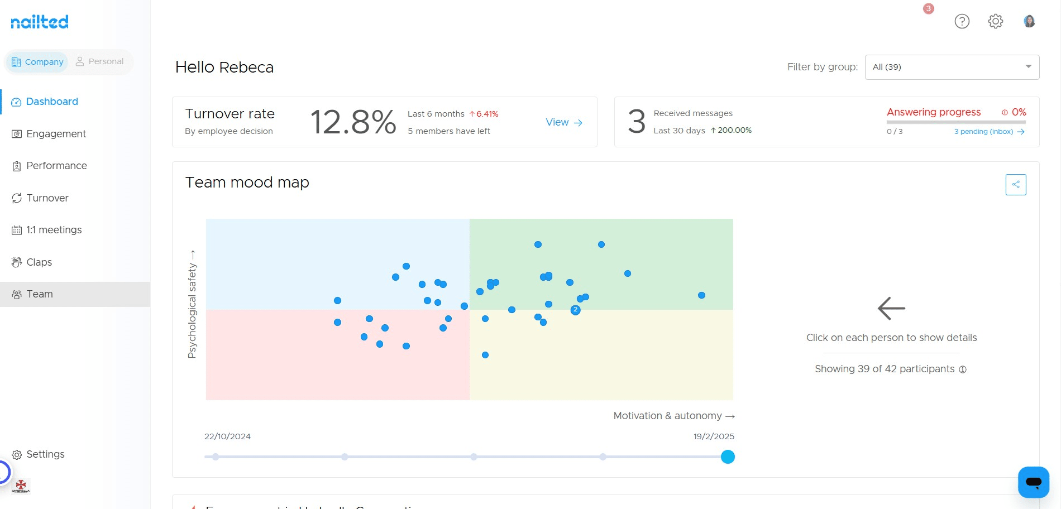Open the settings gear in top bar
The height and width of the screenshot is (509, 1061).
click(995, 21)
